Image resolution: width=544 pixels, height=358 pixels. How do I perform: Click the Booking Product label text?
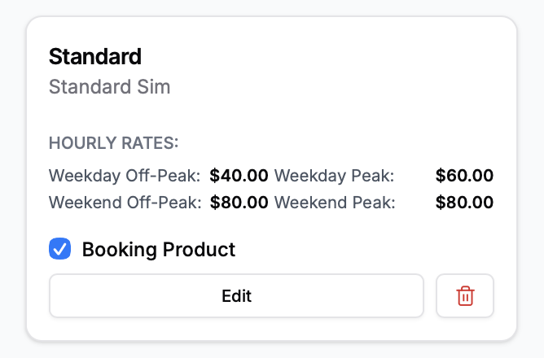(x=158, y=249)
